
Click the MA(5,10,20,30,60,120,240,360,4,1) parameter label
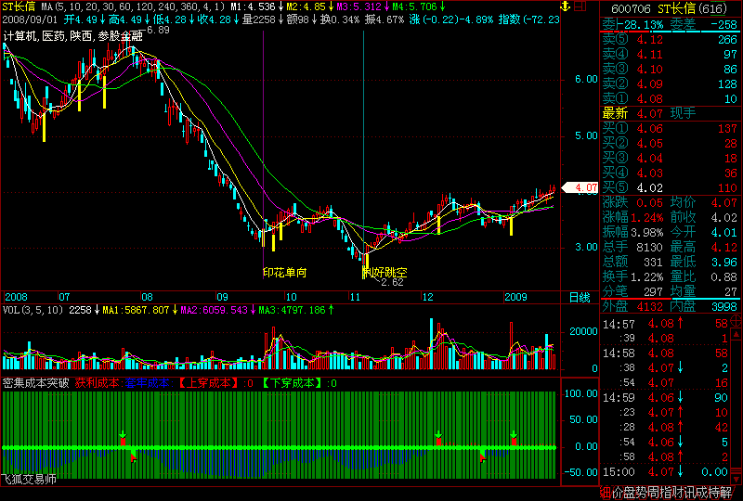pos(133,6)
